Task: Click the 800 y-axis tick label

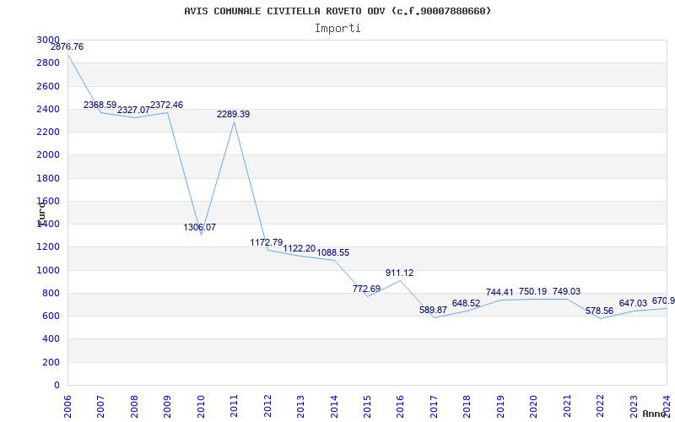Action: pos(51,293)
